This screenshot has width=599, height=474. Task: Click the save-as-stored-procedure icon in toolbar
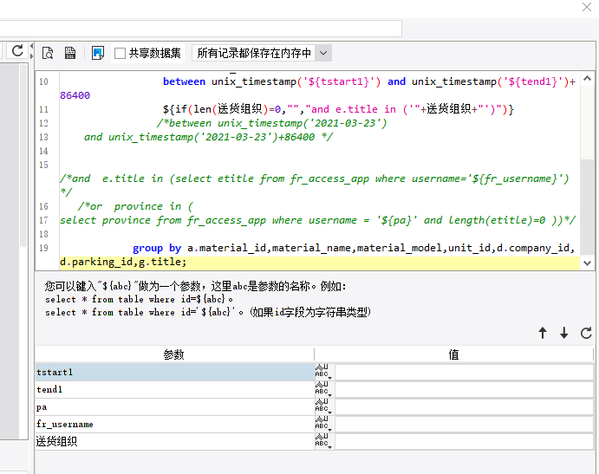71,53
